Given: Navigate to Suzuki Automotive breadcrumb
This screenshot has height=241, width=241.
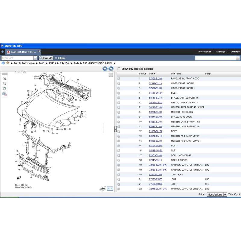Looking at the screenshot, I should 24,63.
